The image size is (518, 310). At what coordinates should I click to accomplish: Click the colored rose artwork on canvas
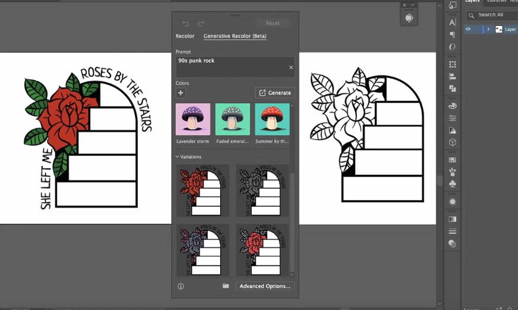(x=88, y=138)
